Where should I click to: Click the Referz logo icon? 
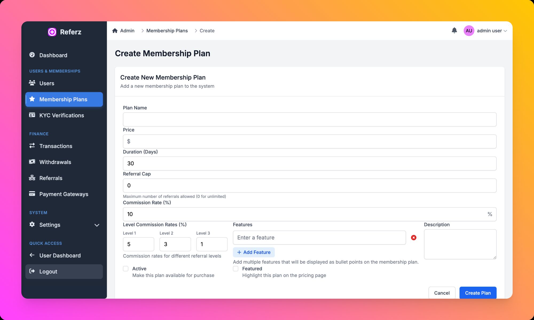click(52, 32)
